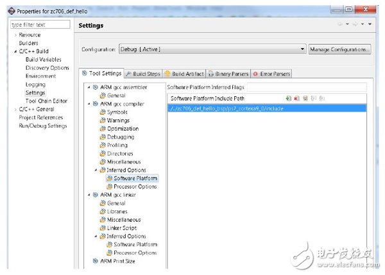Viewport: 385px width, 275px height.
Task: Select Processor Options under compiler Inferred Options
Action: coord(135,187)
